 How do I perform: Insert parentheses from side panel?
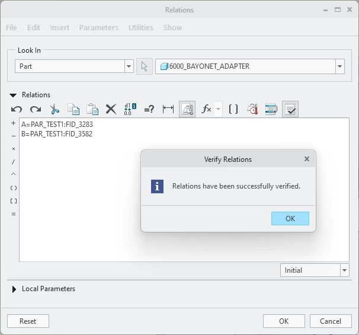pos(14,188)
